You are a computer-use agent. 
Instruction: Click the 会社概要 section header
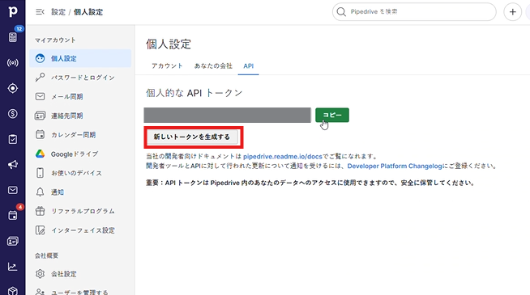pos(46,255)
